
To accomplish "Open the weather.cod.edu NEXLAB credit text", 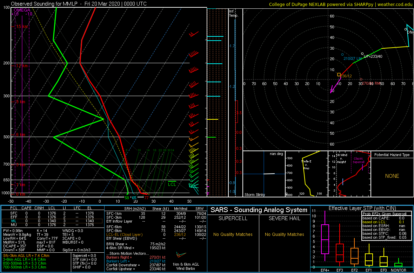I will coord(340,4).
